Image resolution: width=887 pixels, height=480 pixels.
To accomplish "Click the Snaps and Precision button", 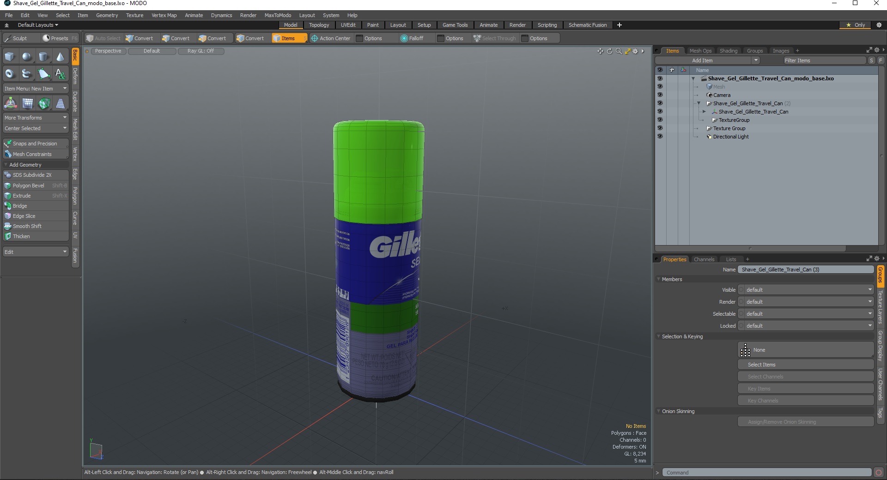I will 36,144.
